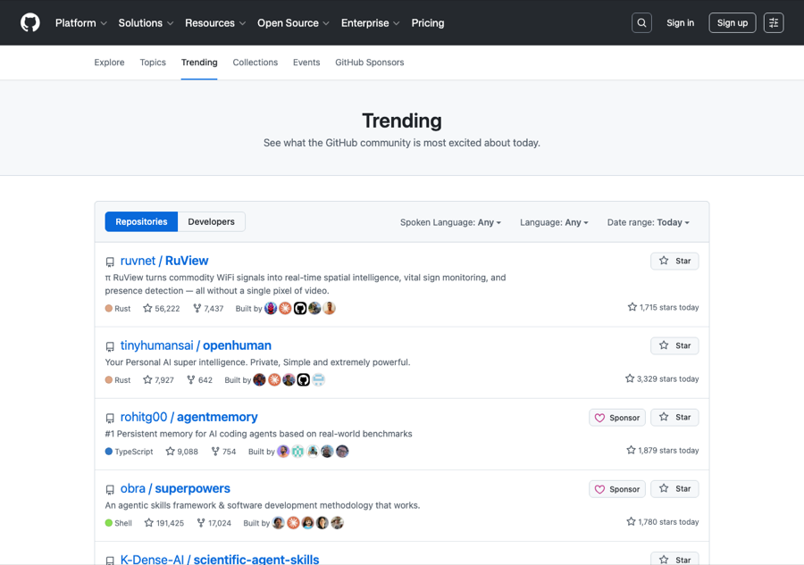Sponsor rohitg00 for agentmemory
This screenshot has width=804, height=565.
[616, 418]
